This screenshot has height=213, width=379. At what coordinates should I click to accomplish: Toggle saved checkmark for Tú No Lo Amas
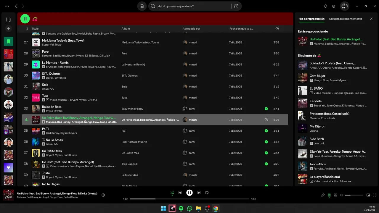click(x=266, y=142)
